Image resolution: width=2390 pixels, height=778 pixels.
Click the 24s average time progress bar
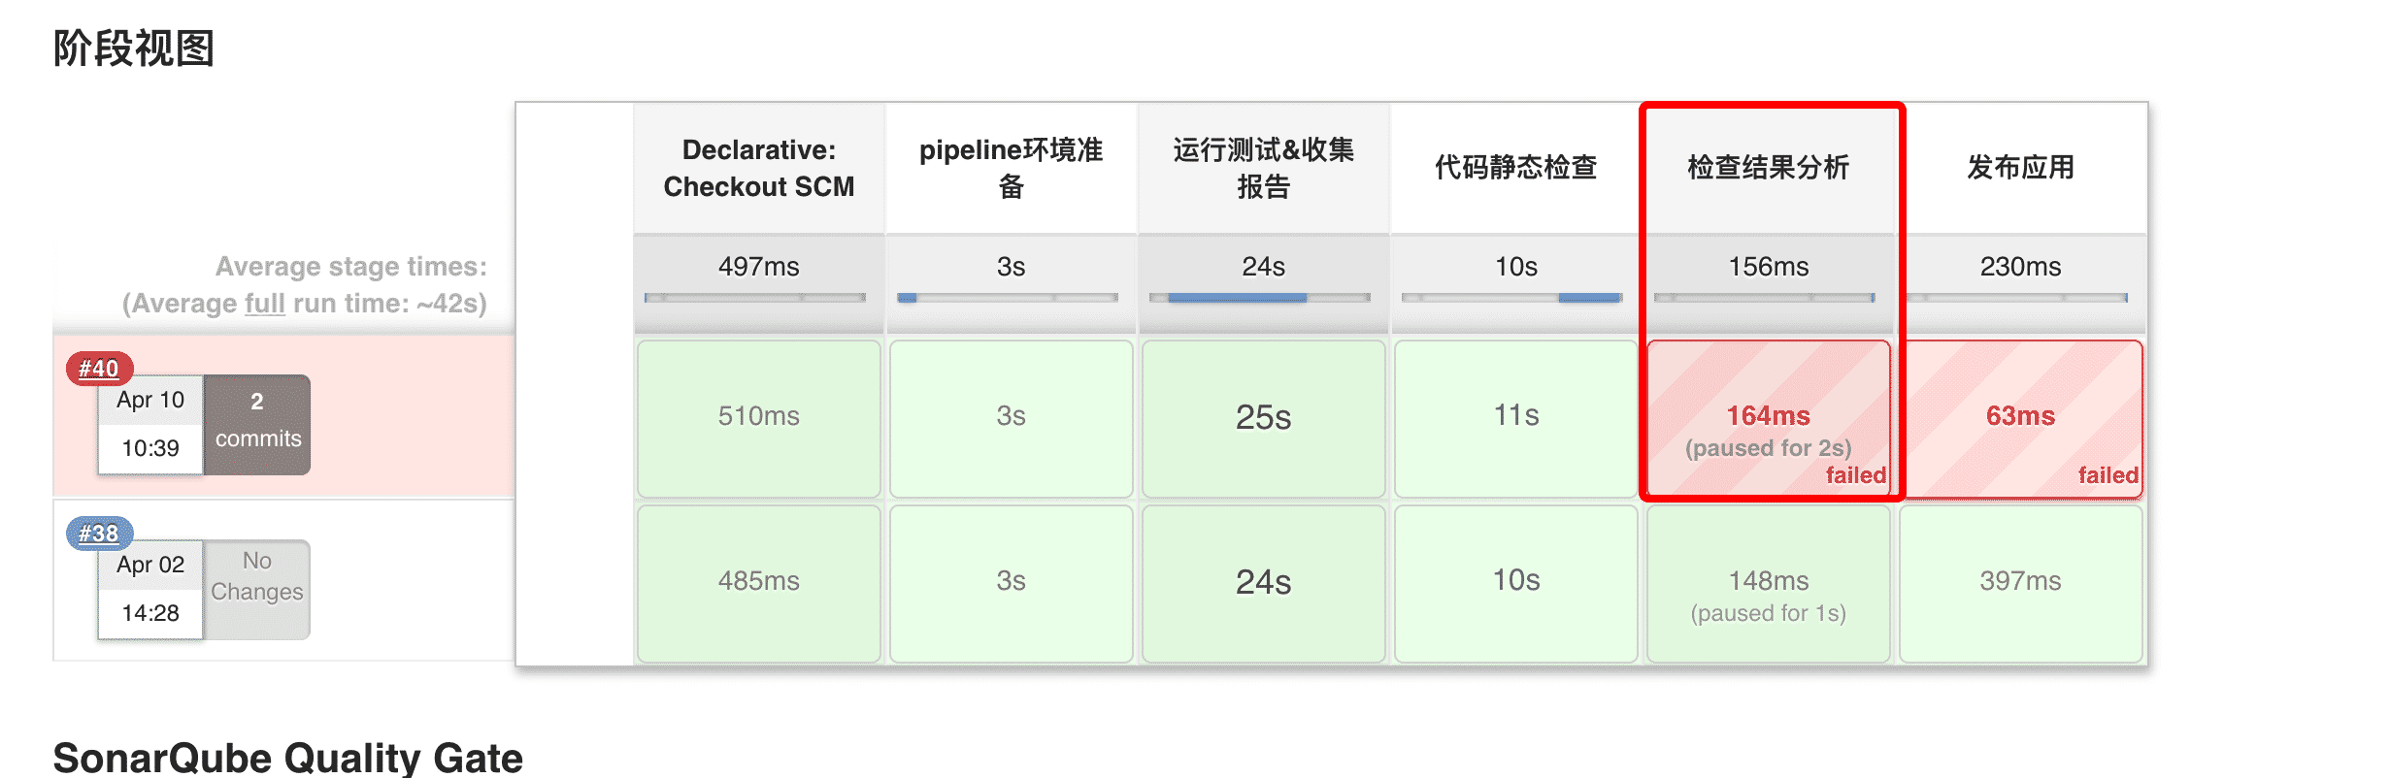(x=1259, y=298)
